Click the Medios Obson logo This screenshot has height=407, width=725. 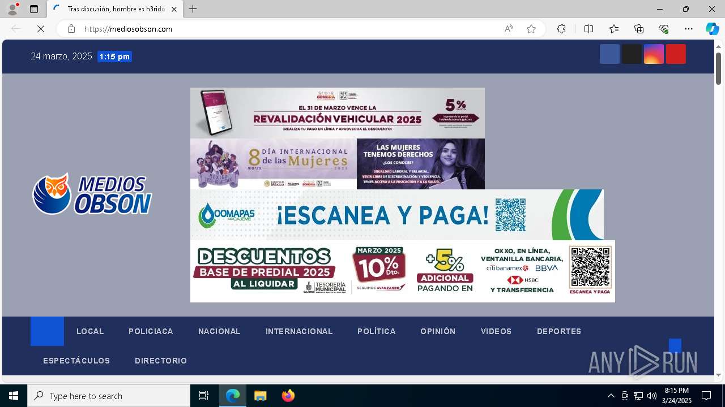[92, 194]
